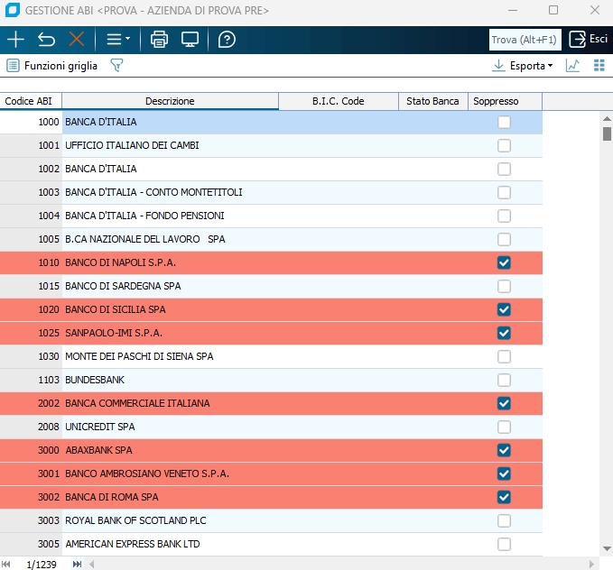Viewport: 613px width, 570px height.
Task: Click the B.I.C. Code column header
Action: (338, 101)
